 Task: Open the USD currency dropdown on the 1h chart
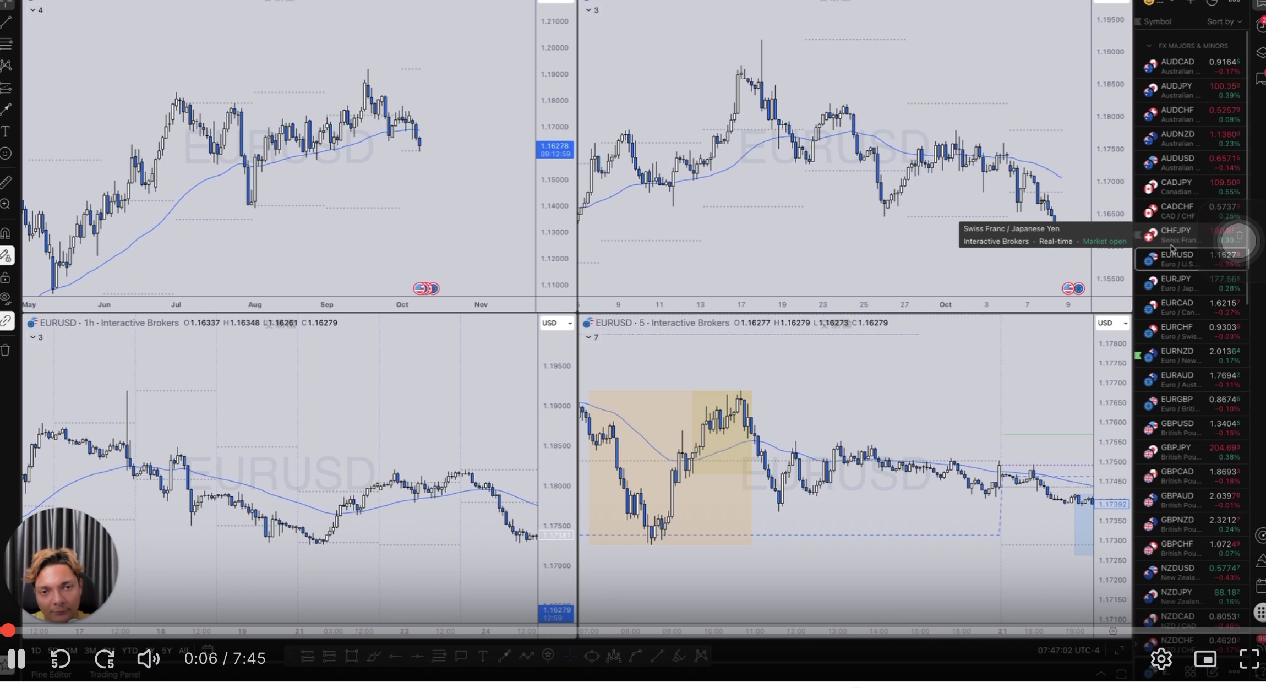pyautogui.click(x=556, y=323)
